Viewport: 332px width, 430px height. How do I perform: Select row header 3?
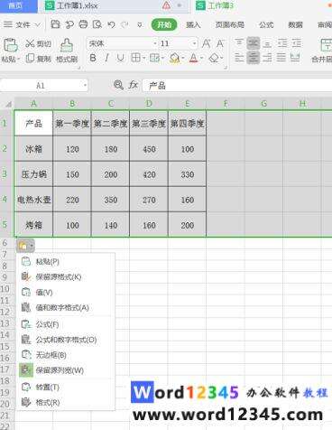(x=6, y=174)
